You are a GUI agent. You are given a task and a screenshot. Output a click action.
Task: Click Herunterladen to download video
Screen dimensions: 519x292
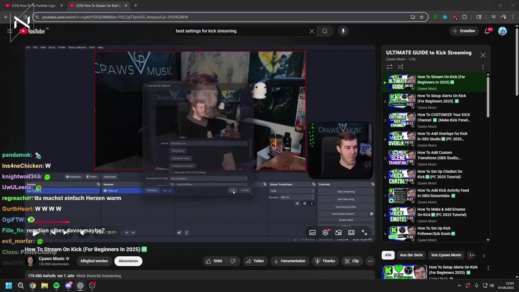290,261
